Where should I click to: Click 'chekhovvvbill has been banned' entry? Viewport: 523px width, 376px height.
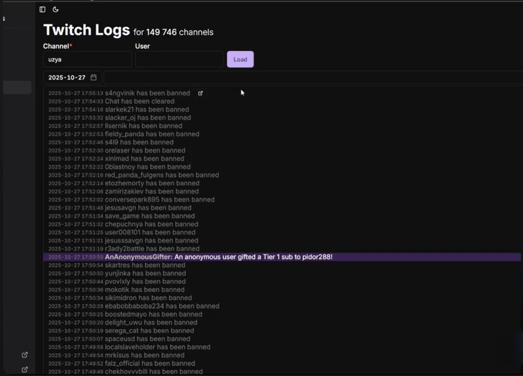[x=153, y=371]
